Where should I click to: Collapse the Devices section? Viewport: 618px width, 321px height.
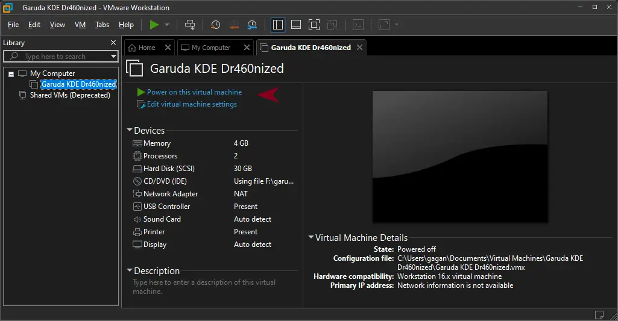click(129, 129)
